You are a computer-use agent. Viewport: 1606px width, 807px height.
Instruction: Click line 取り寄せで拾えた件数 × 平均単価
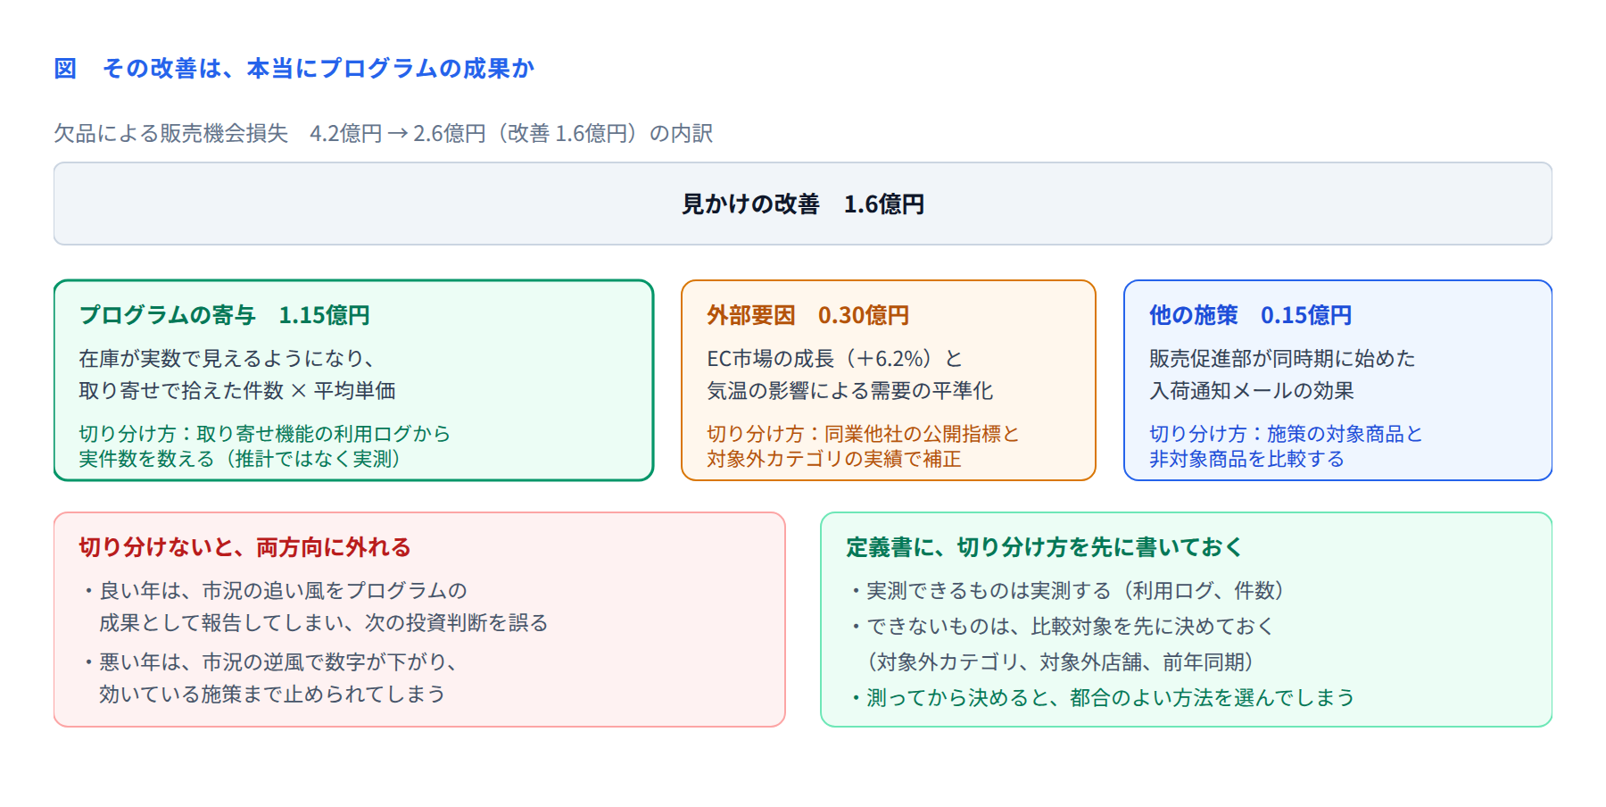tap(237, 390)
